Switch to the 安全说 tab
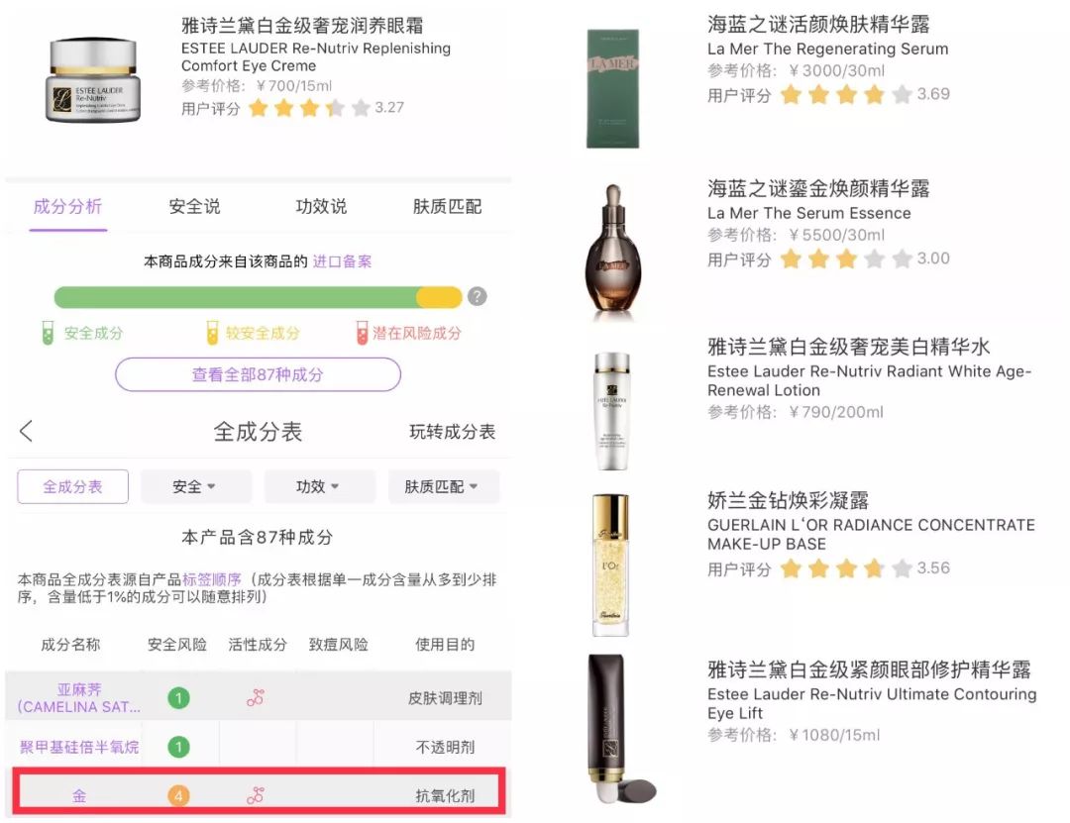Image resolution: width=1070 pixels, height=823 pixels. [194, 206]
